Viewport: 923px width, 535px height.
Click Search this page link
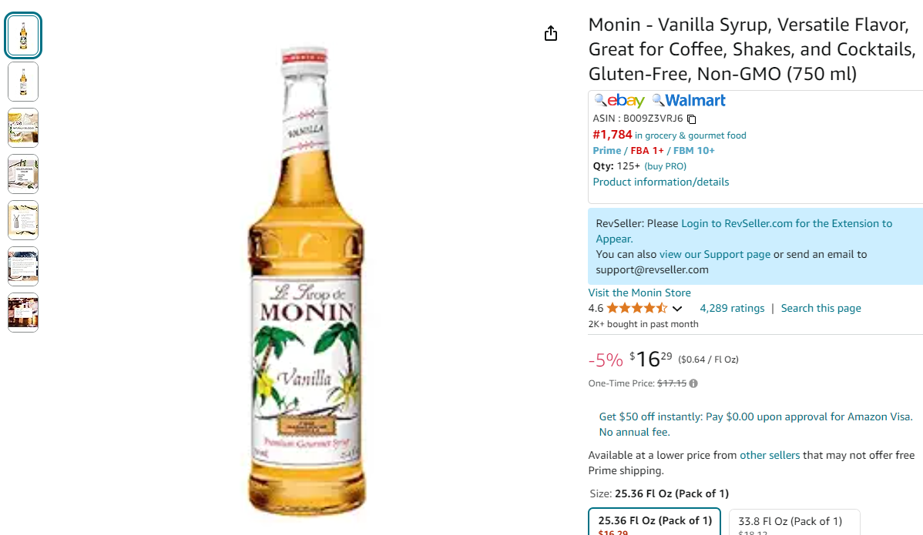821,308
